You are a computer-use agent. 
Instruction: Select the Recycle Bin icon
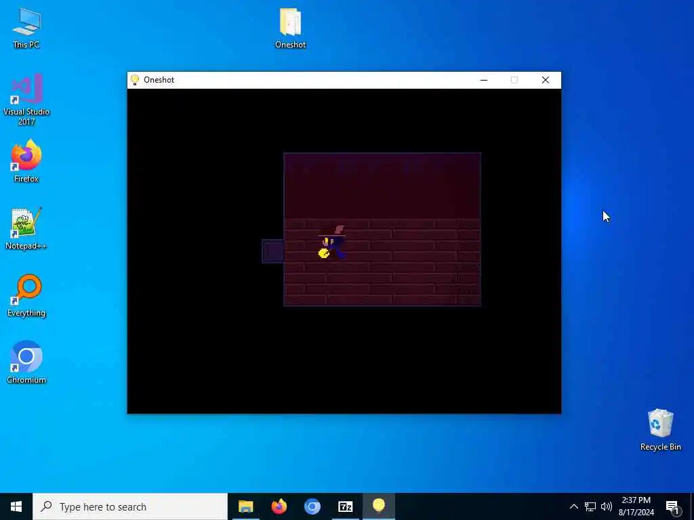pyautogui.click(x=660, y=429)
